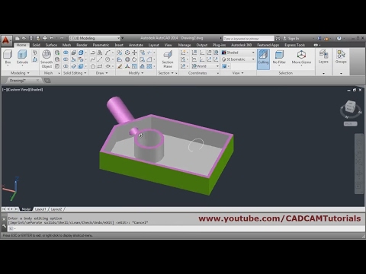Select the Polyline draw tool

pyautogui.click(x=93, y=53)
